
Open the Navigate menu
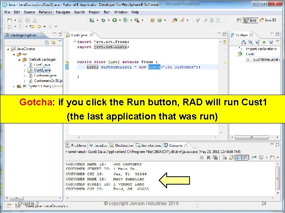pos(63,12)
